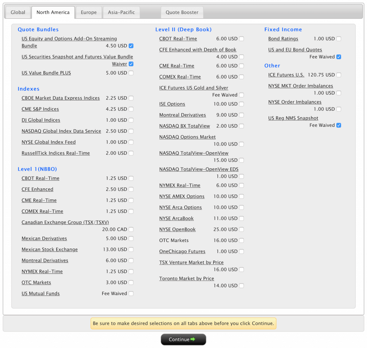Open the US Value Bundle PLUS link
This screenshot has height=348, width=367.
click(46, 73)
